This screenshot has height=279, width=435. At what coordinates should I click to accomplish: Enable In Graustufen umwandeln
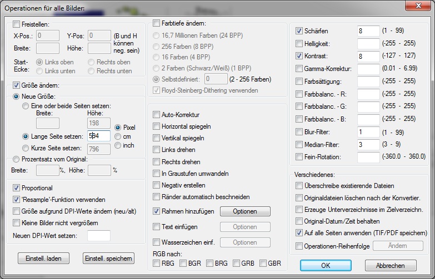point(157,174)
